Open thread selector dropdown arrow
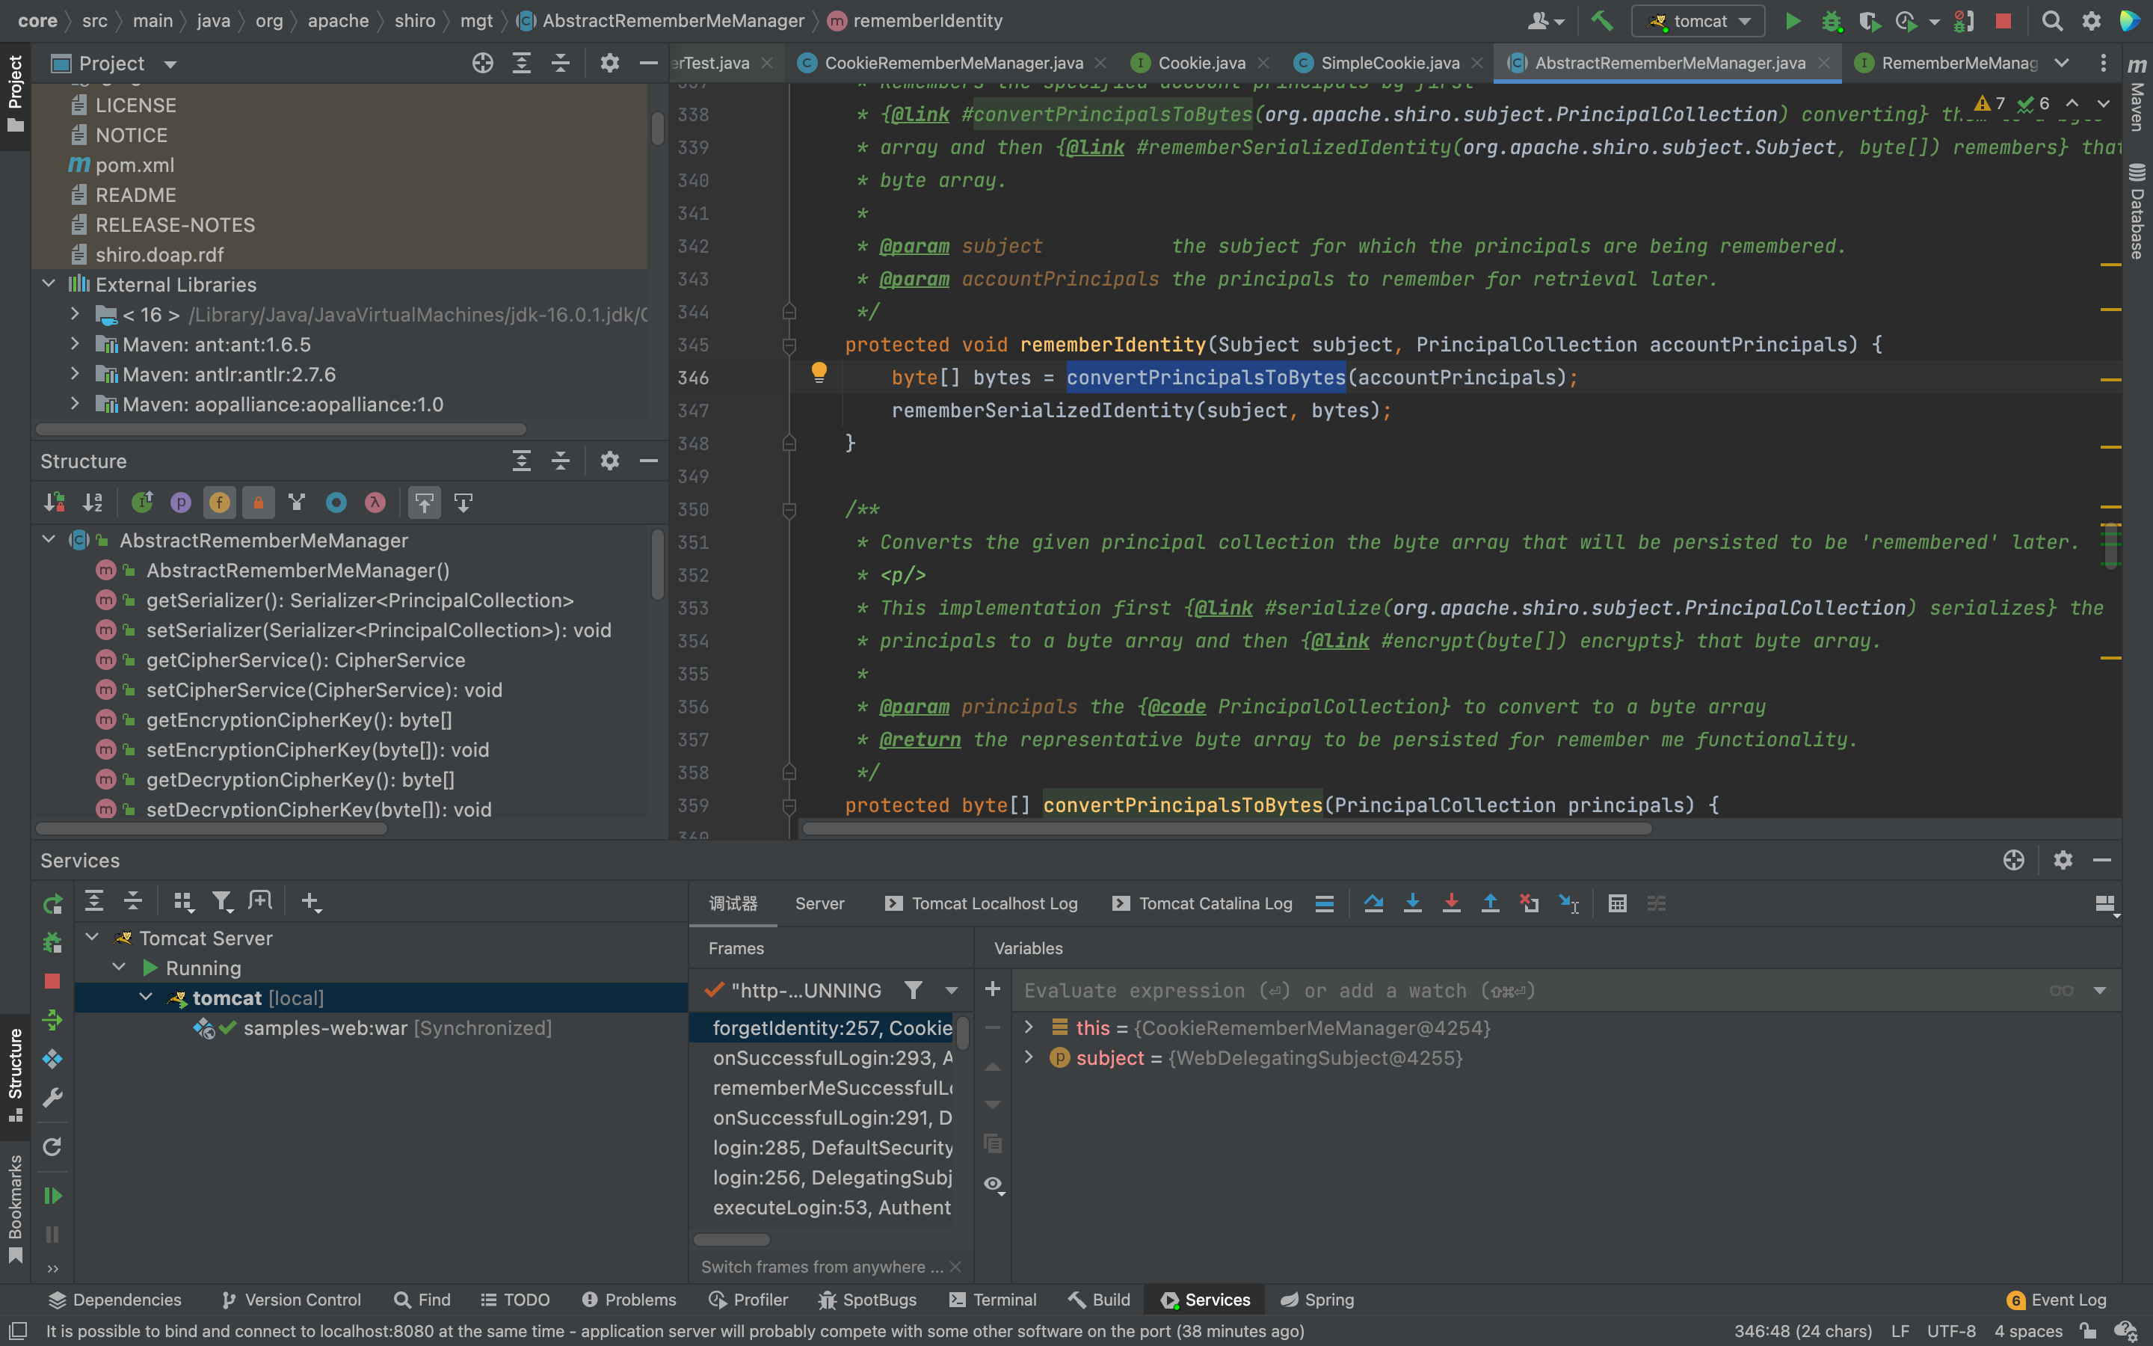Image resolution: width=2153 pixels, height=1346 pixels. (952, 991)
